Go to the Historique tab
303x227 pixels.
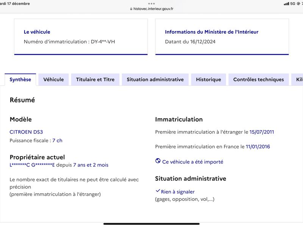click(x=209, y=79)
